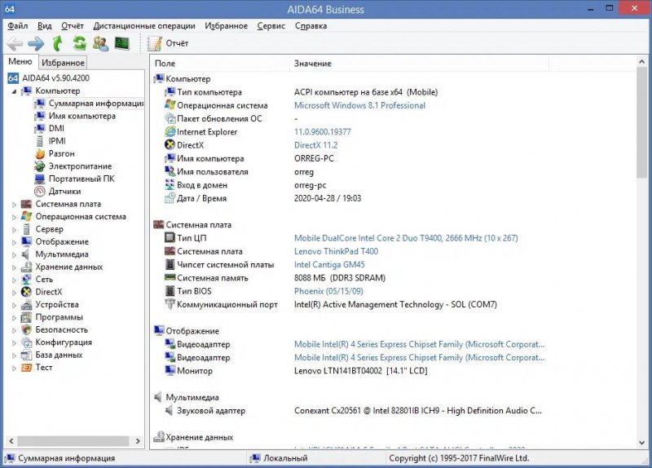Click the green Up arrow toolbar icon

click(x=58, y=43)
